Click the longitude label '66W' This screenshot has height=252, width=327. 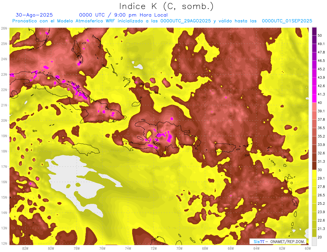pos(231,248)
